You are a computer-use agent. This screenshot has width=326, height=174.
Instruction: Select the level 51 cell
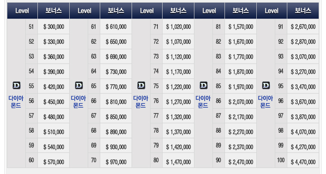(x=31, y=27)
